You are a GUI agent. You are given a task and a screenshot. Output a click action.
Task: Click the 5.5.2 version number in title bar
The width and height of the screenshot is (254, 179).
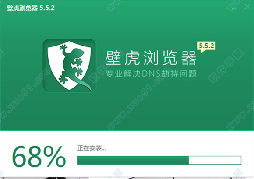point(47,8)
